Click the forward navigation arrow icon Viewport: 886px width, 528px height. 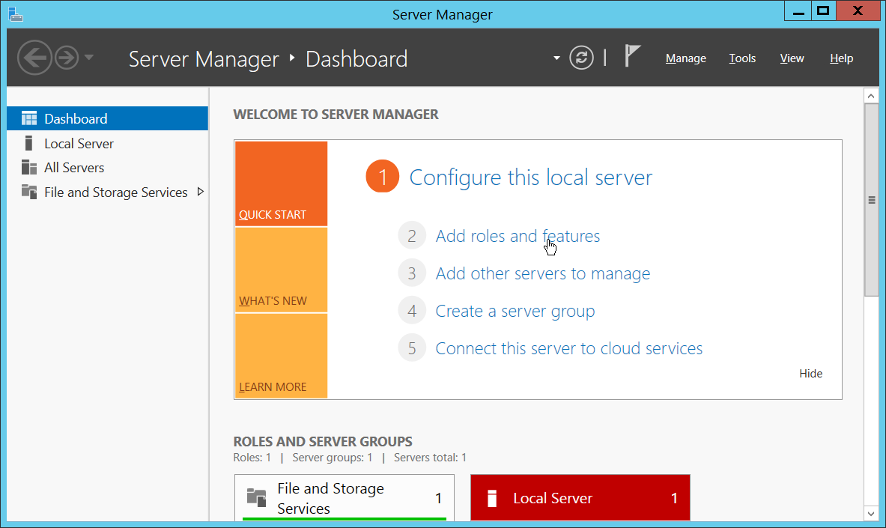(67, 58)
